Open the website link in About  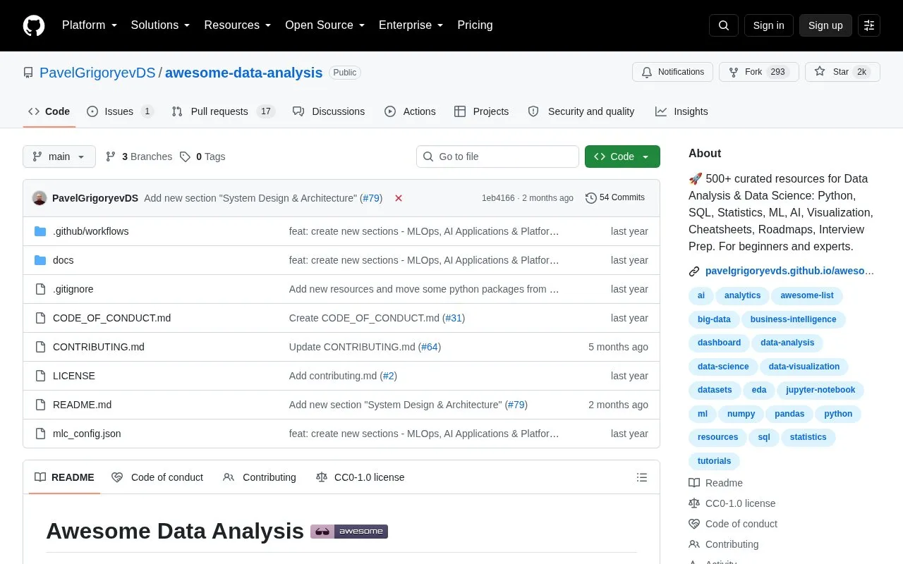tap(789, 271)
